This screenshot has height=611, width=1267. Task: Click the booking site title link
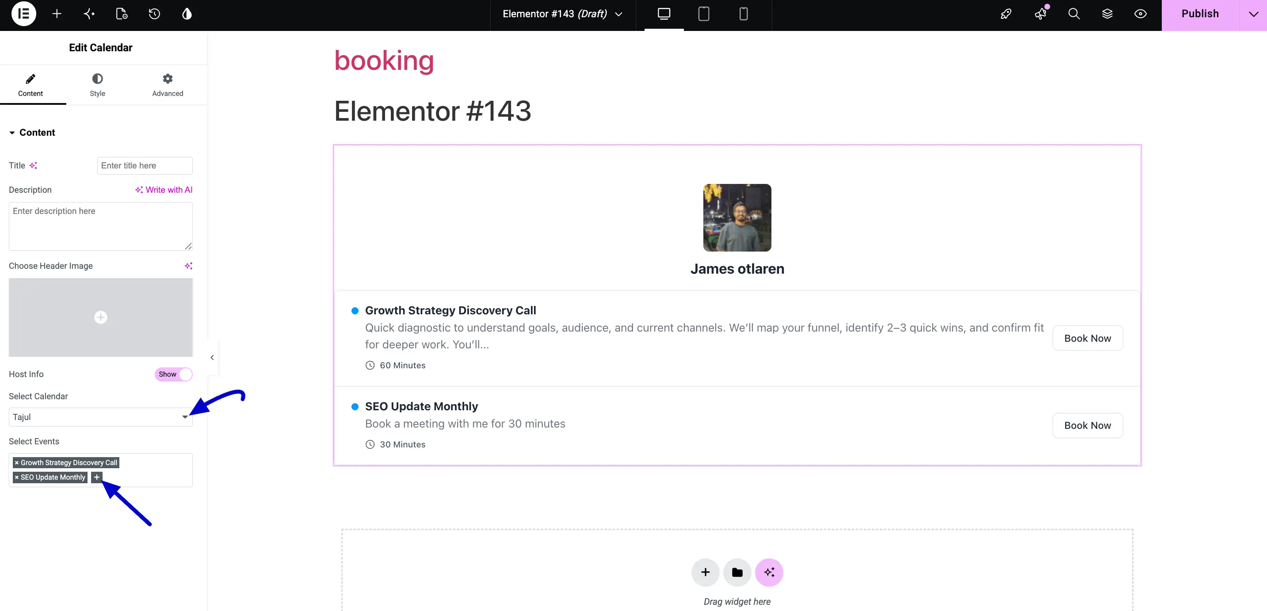click(x=384, y=61)
